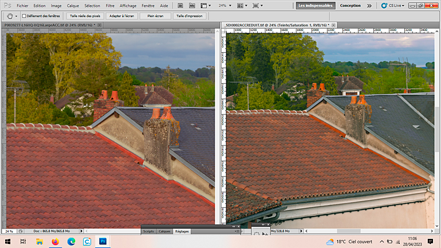Close the P0039277-L16IIQ document tab
Image resolution: width=441 pixels, height=248 pixels.
pyautogui.click(x=99, y=25)
